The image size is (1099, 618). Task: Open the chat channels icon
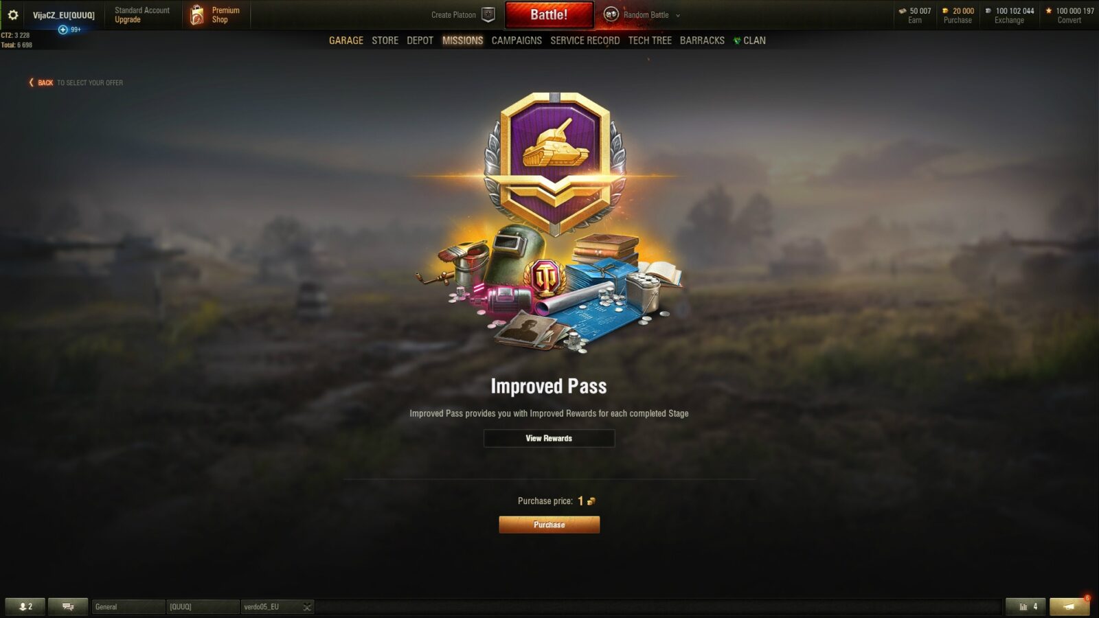pos(68,606)
